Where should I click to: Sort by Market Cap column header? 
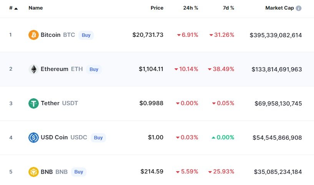pos(279,8)
